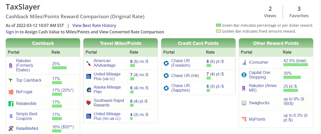Click the Capital One Shopping icon
This screenshot has height=134, width=321.
click(x=244, y=75)
